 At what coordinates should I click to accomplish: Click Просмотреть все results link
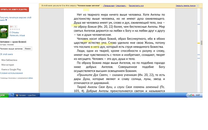136,5
